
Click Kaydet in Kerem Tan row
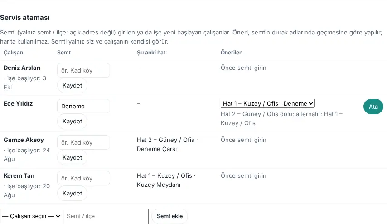click(72, 193)
